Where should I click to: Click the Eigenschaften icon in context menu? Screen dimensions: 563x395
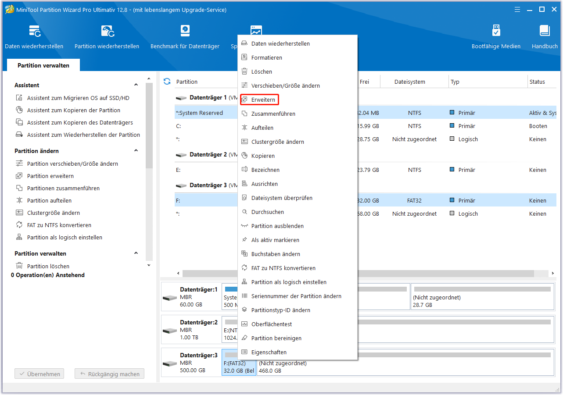(244, 352)
